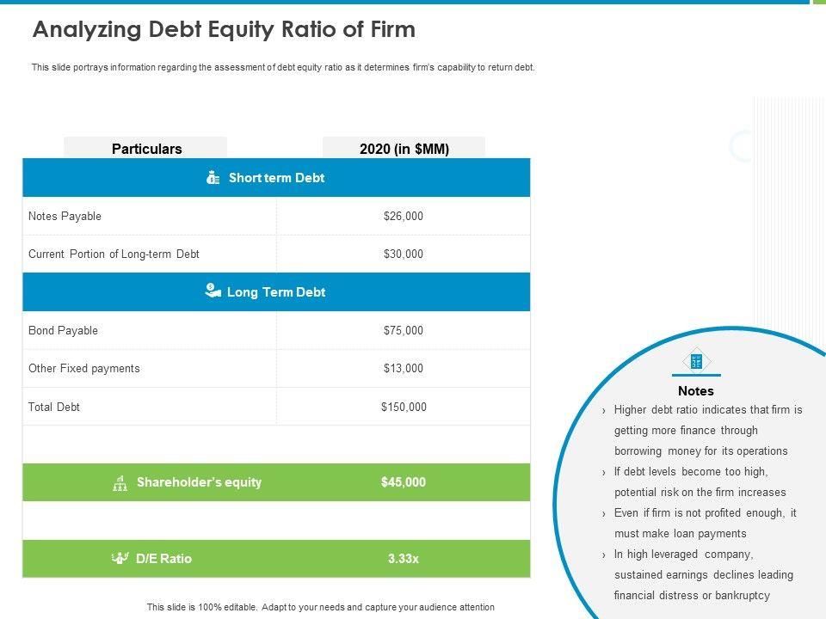Click the 3.33x D/E Ratio value
Screen dimensions: 826x619
click(404, 559)
